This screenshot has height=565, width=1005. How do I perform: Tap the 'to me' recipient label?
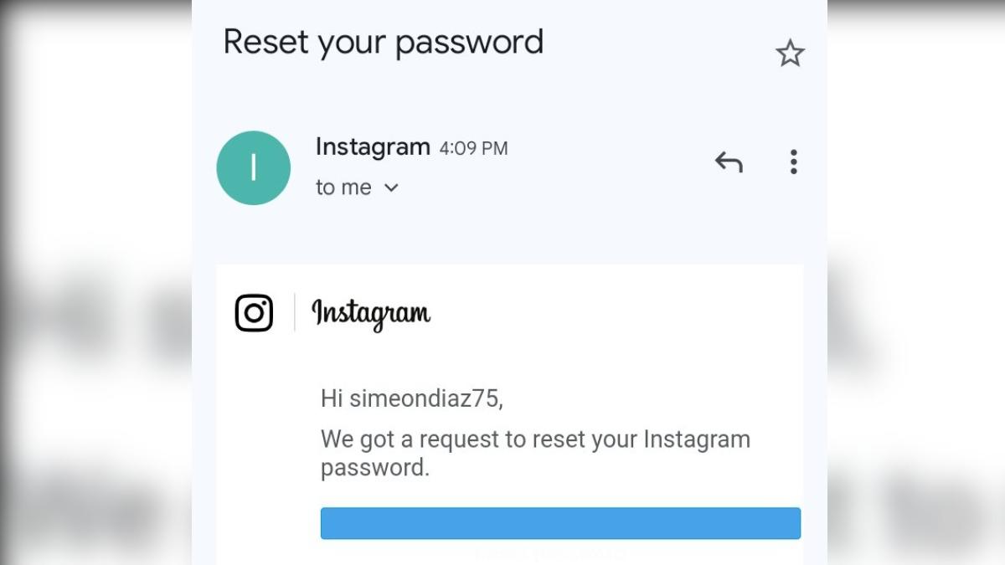coord(343,187)
